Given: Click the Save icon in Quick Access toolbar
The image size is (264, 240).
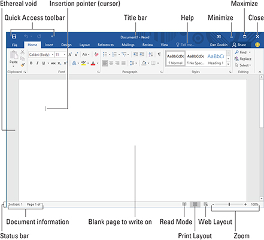Looking at the screenshot, I should pyautogui.click(x=14, y=37).
